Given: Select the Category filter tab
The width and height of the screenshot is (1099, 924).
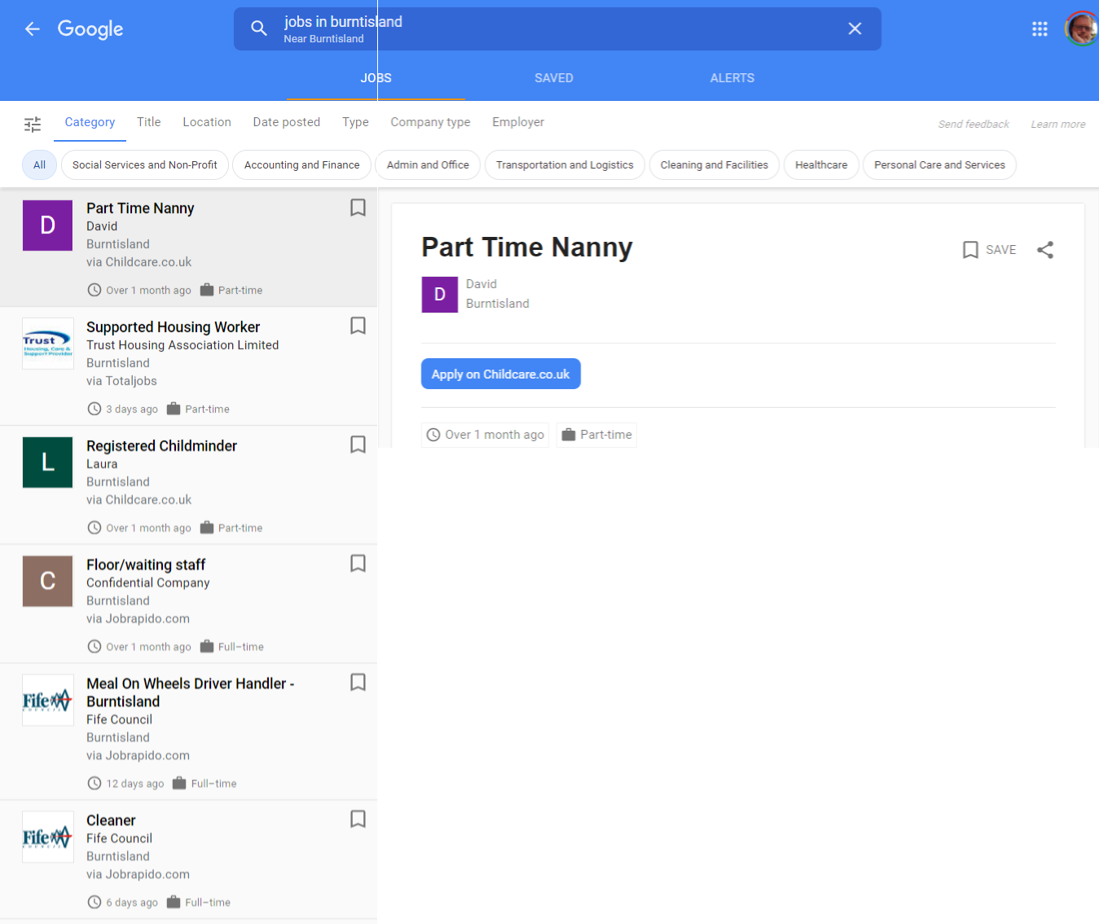Looking at the screenshot, I should coord(90,122).
